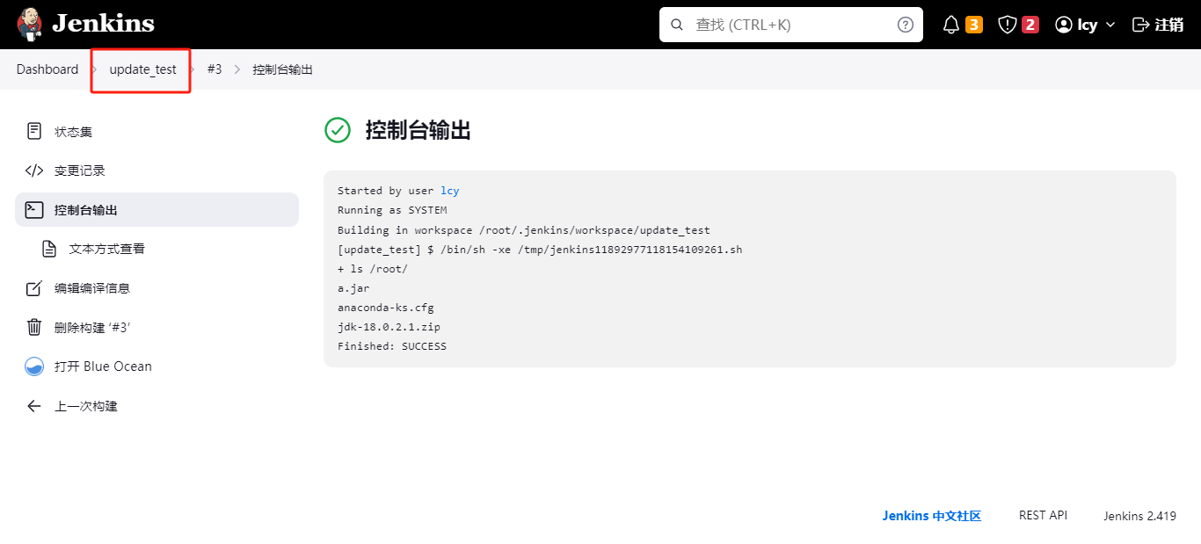Click the 'Building in workspace' console line

click(524, 230)
